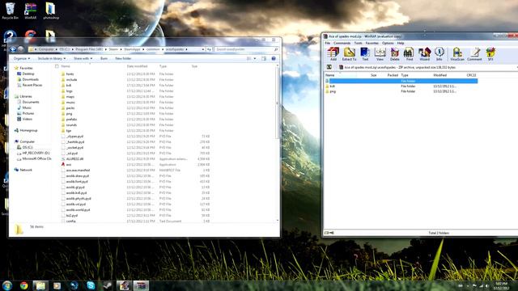
Task: Select Music under Libraries
Action: [27, 108]
